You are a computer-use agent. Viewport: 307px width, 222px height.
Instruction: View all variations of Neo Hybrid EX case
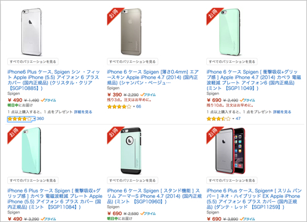coord(232,180)
